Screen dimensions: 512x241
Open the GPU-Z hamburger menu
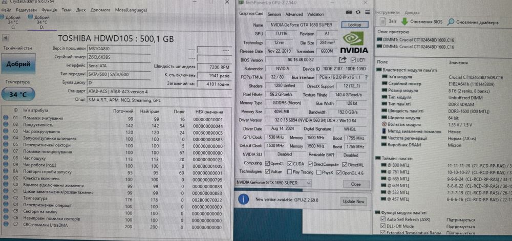tap(367, 12)
